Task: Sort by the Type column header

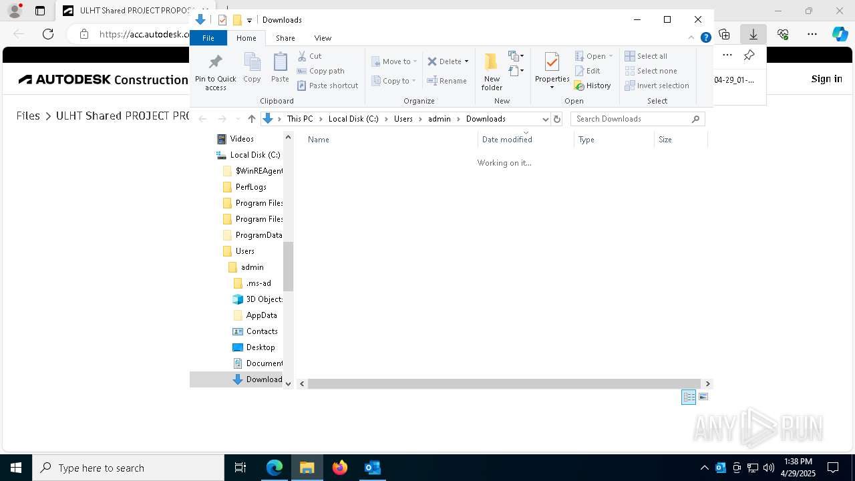Action: pyautogui.click(x=614, y=140)
